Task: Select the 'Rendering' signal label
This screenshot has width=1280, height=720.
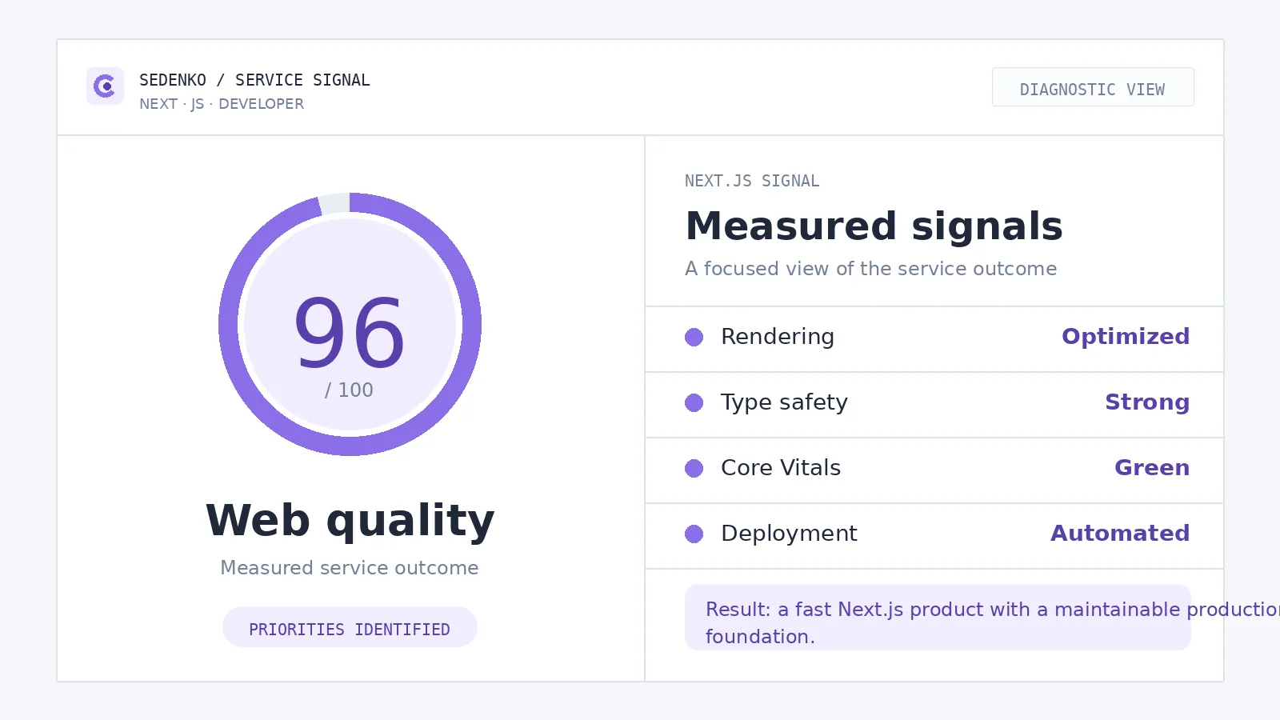Action: 778,337
